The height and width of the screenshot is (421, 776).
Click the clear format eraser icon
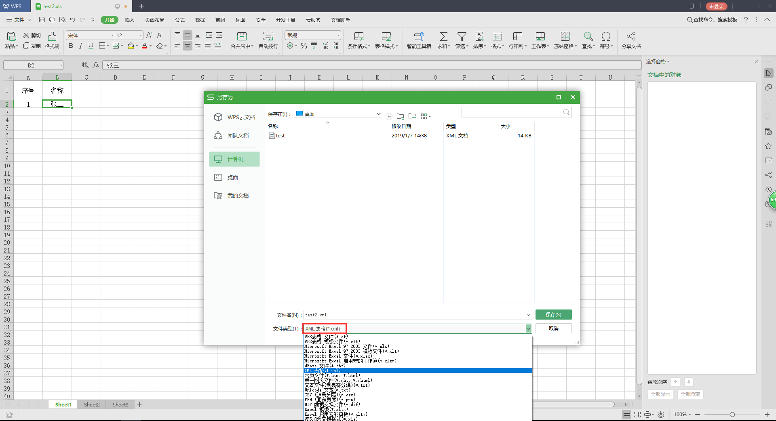pyautogui.click(x=160, y=46)
